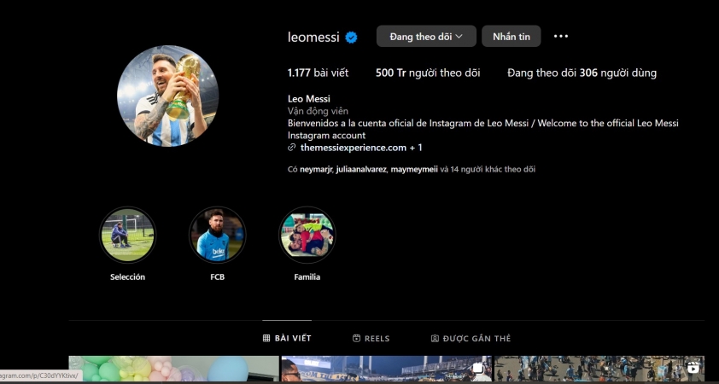Open the second post showing the stadium
Image resolution: width=719 pixels, height=384 pixels.
click(386, 369)
